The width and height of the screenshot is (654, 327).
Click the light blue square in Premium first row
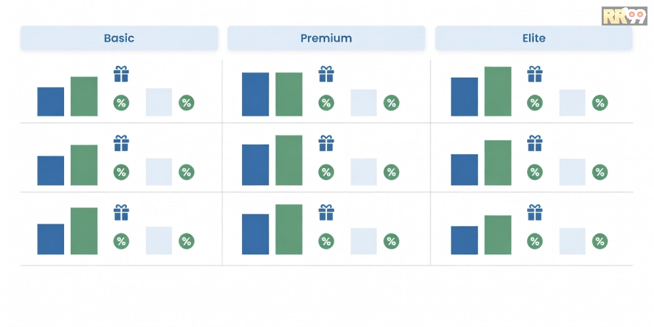pos(364,103)
